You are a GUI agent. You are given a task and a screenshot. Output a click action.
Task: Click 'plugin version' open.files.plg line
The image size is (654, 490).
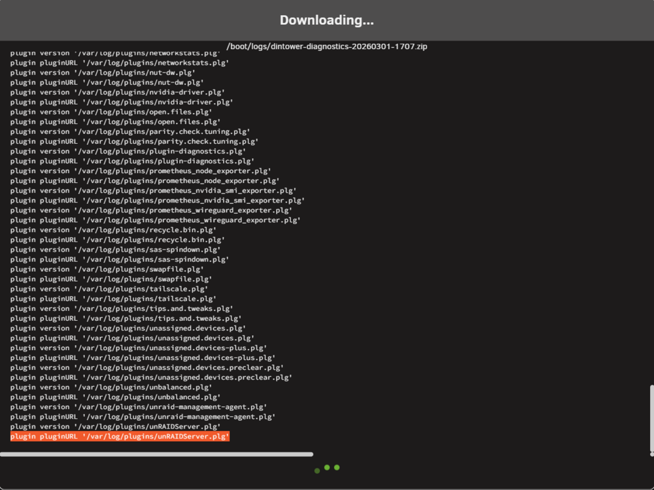pyautogui.click(x=111, y=112)
